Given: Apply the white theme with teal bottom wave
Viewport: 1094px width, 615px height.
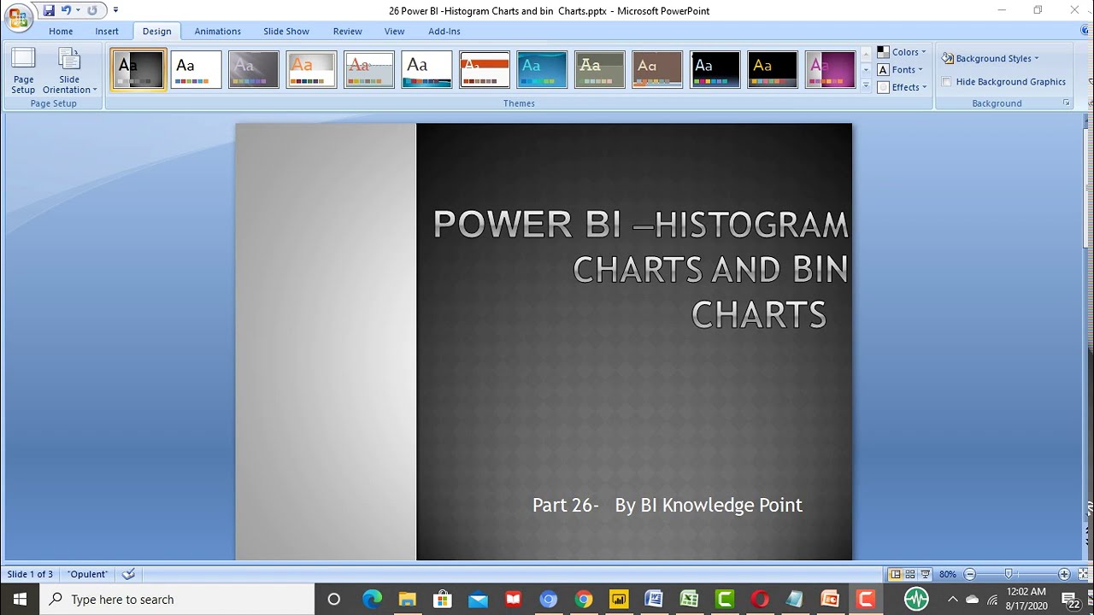Looking at the screenshot, I should 426,69.
